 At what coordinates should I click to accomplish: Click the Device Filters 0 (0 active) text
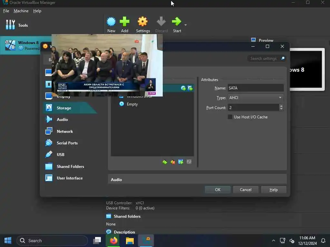tap(130, 208)
